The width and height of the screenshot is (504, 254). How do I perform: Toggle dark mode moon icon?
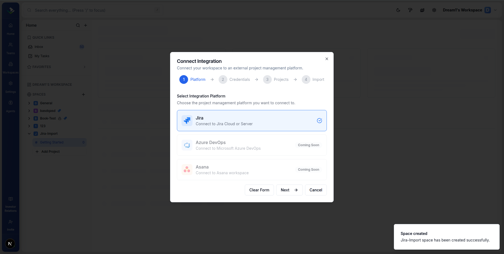(x=398, y=10)
